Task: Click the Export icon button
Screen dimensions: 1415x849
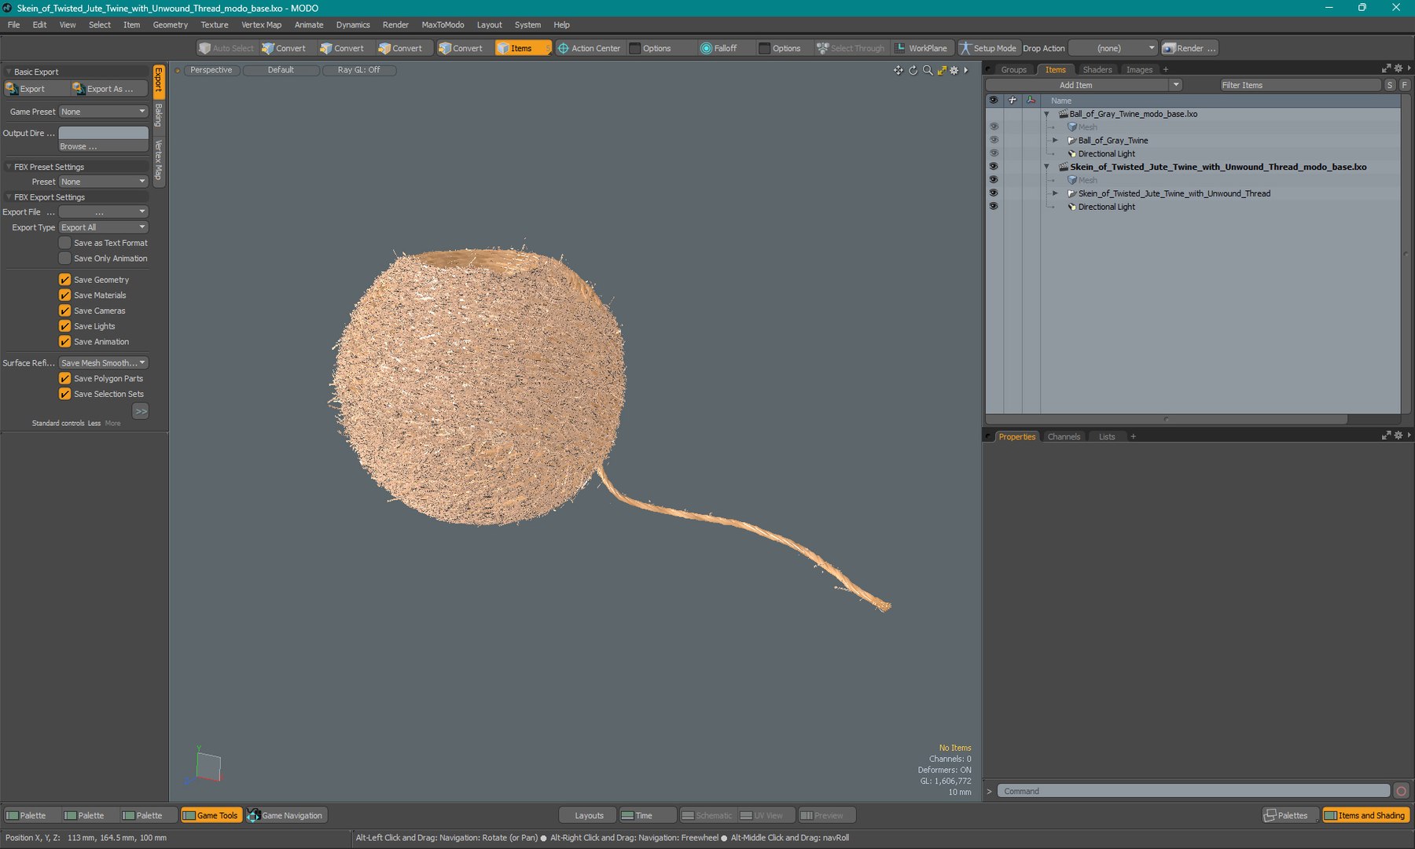Action: (35, 89)
